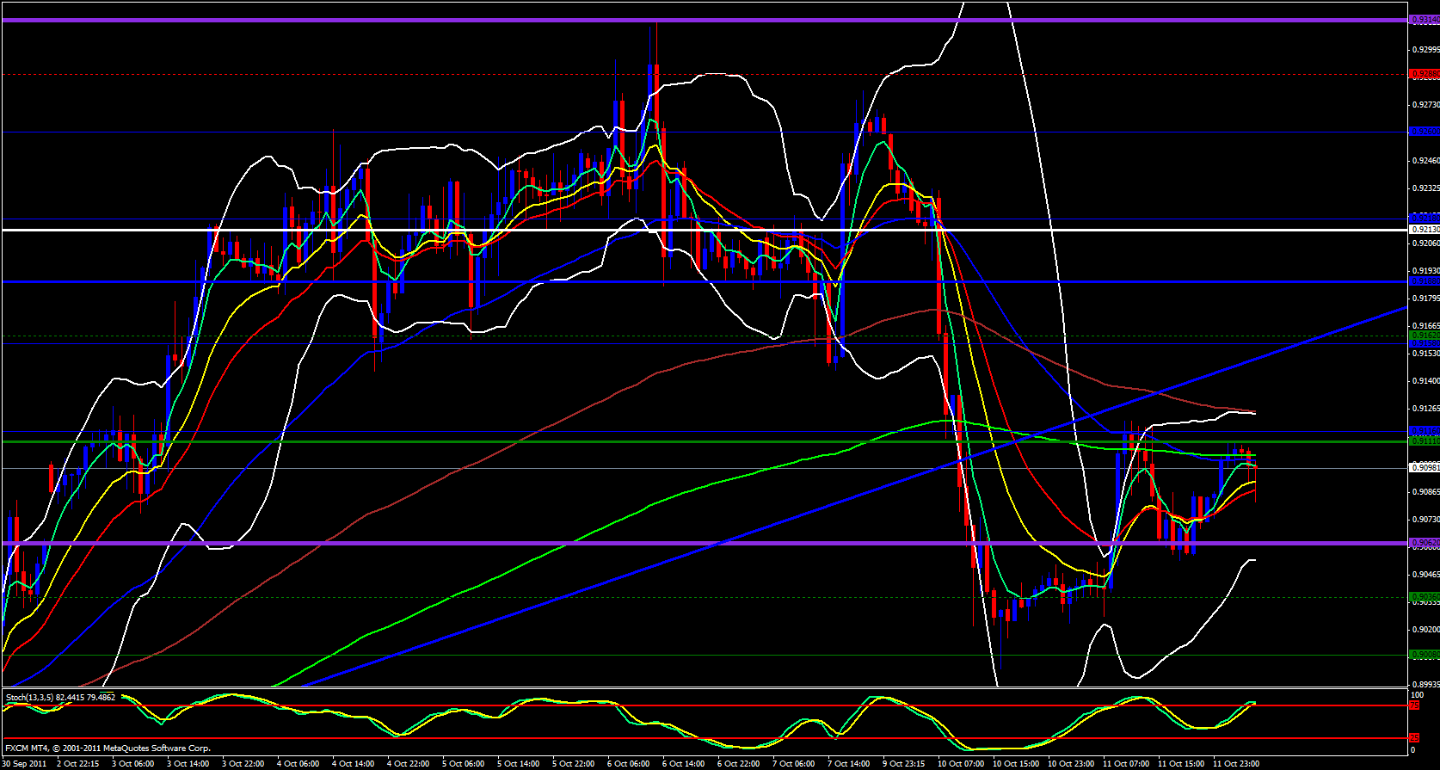
Task: Select the blue 0.91880 price level tag
Action: [x=1424, y=281]
